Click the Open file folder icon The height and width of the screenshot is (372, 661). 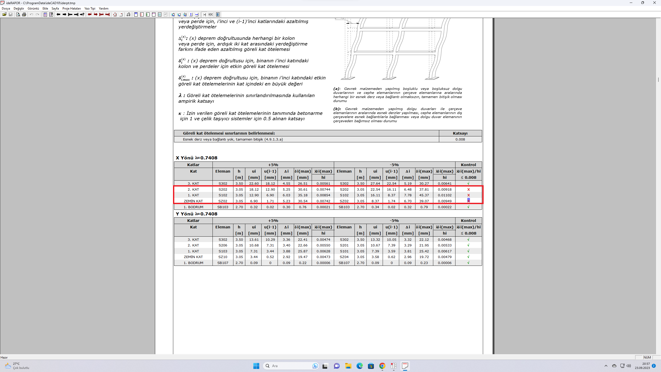(4, 14)
